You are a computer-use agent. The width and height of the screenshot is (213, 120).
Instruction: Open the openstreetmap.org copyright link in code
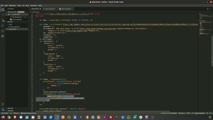98,29
